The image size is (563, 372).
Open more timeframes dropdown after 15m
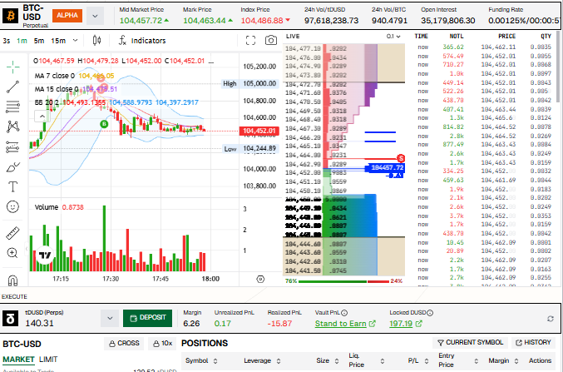point(75,40)
